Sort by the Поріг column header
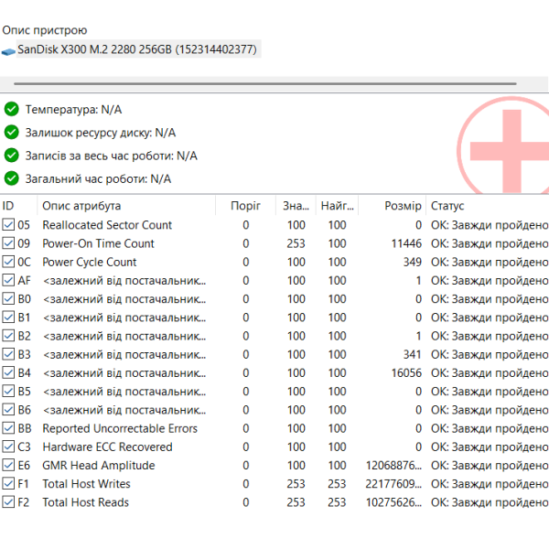This screenshot has height=549, width=549. 245,206
